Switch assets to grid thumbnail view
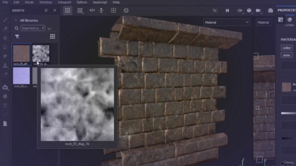This screenshot has height=166, width=296. click(x=52, y=36)
